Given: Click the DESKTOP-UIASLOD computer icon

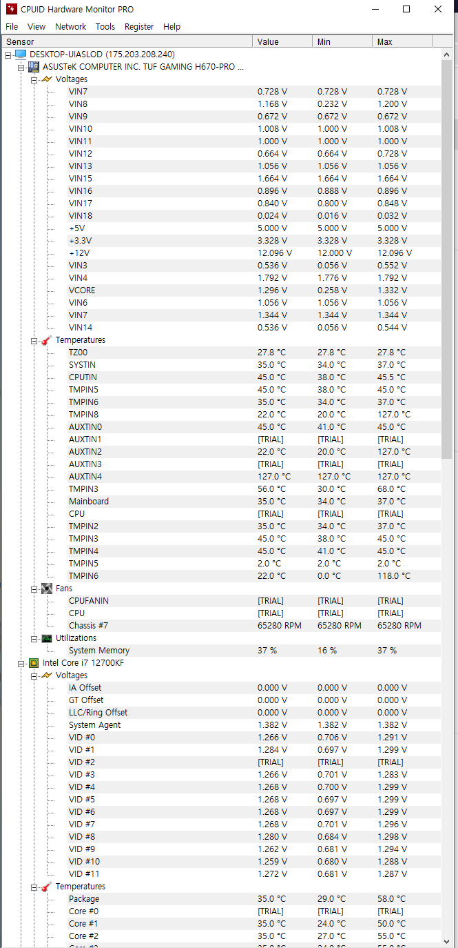Looking at the screenshot, I should (20, 55).
